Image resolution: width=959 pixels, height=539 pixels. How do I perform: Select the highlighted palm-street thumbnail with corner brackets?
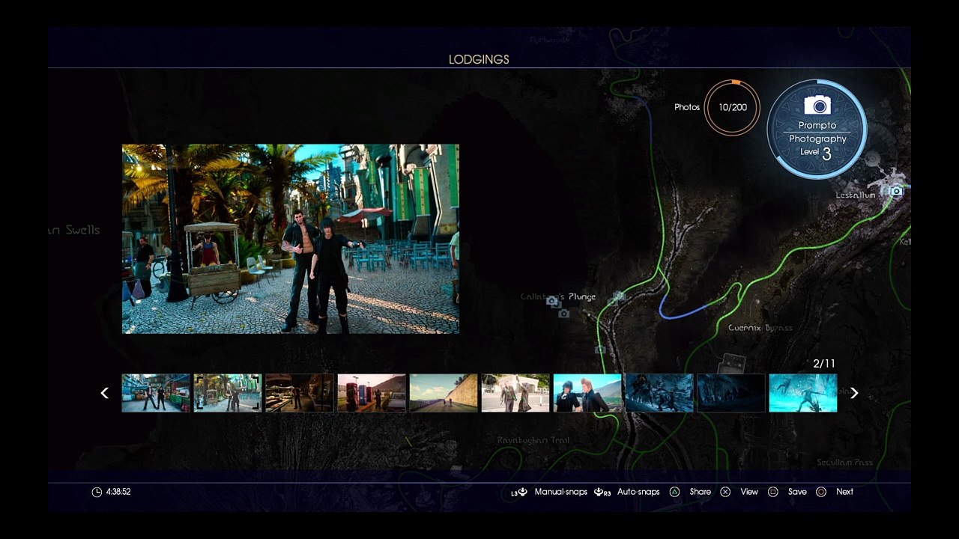(228, 393)
